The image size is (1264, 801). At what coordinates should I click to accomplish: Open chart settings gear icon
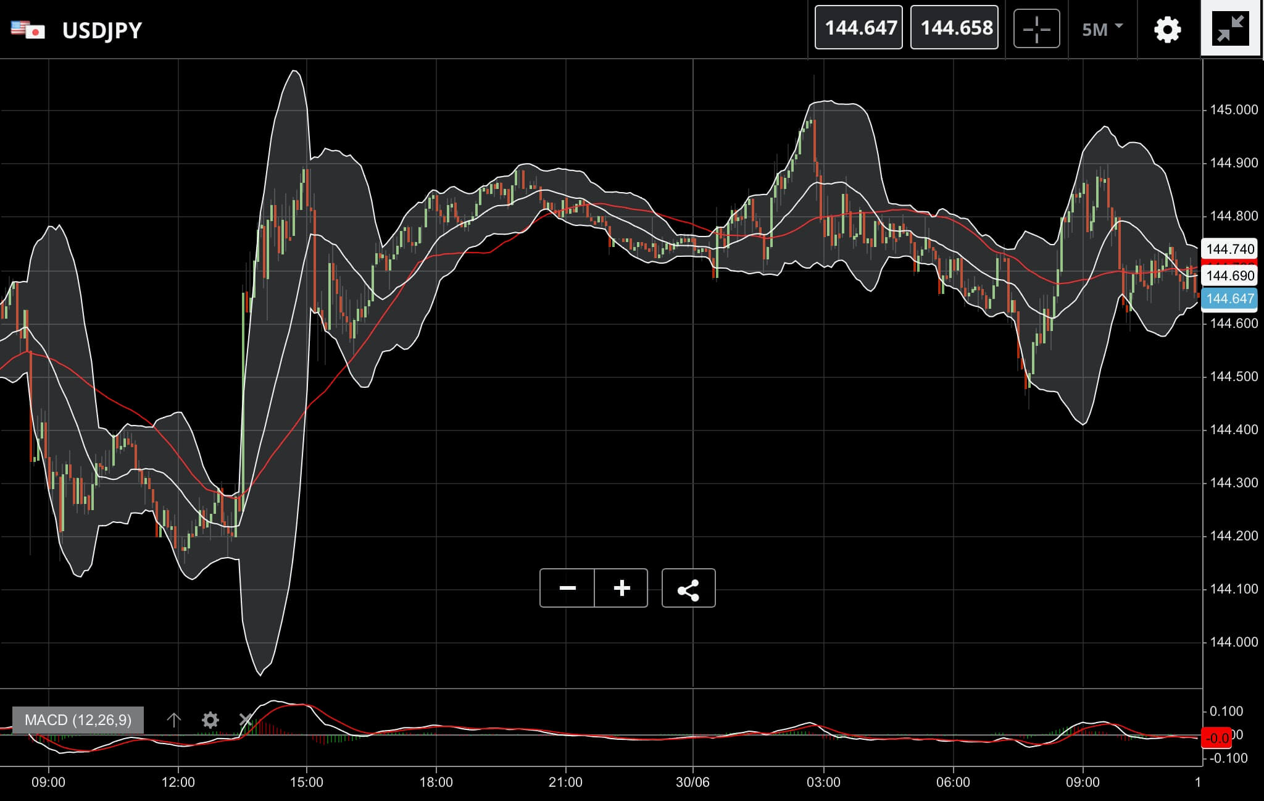(x=1167, y=29)
